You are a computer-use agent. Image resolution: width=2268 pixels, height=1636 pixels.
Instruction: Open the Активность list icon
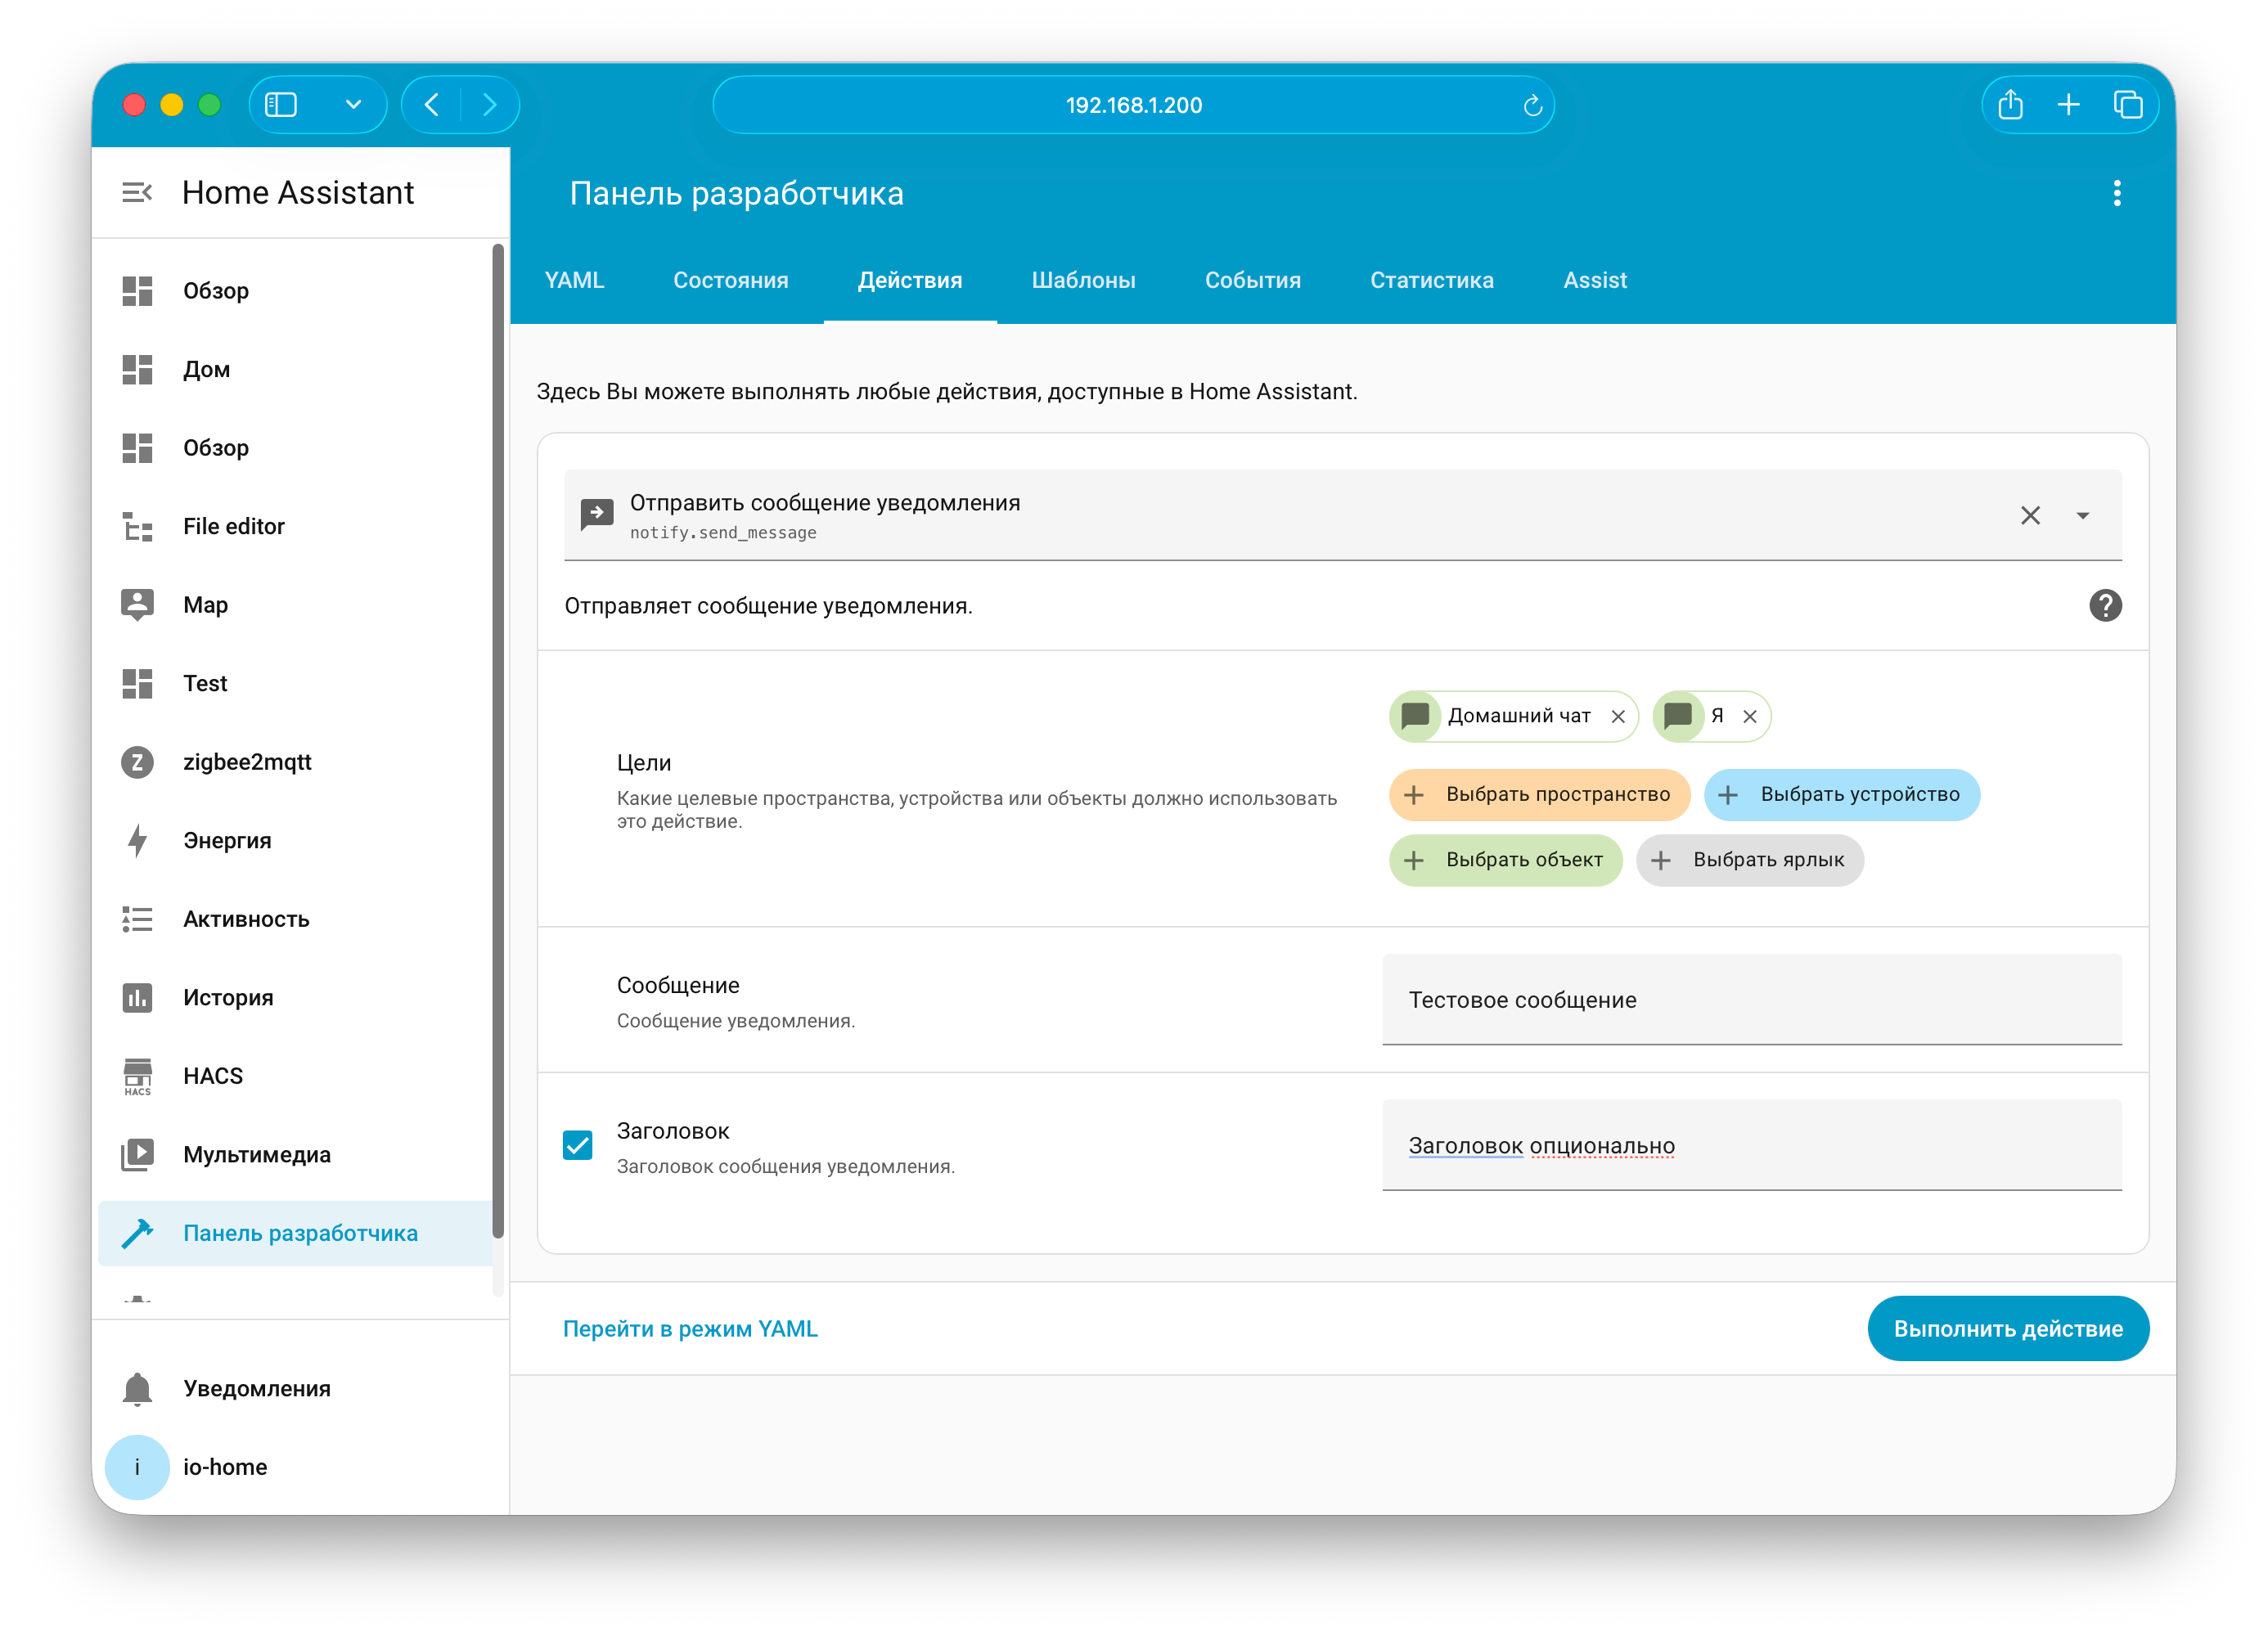(x=137, y=919)
